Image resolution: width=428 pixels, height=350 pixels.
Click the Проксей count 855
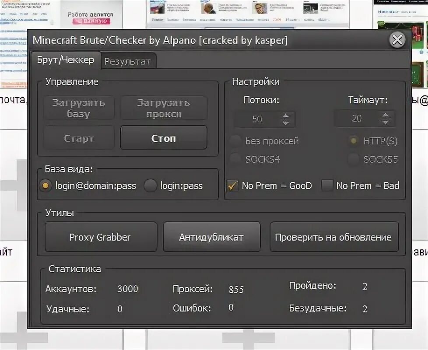(236, 289)
